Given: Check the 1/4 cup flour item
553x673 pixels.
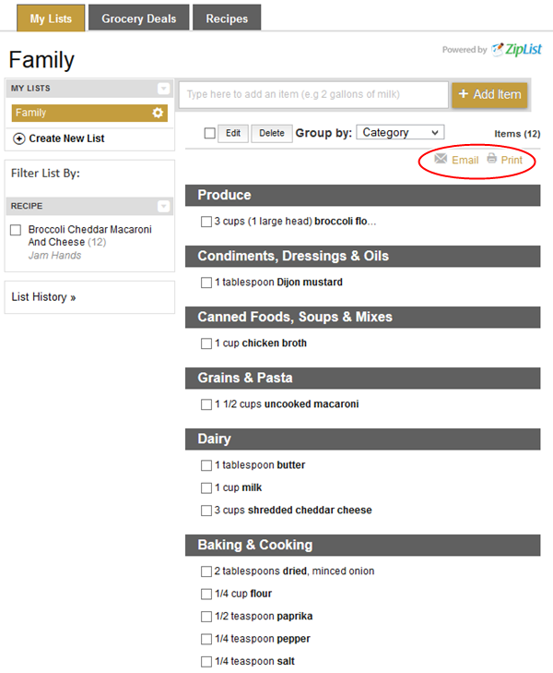Looking at the screenshot, I should [206, 594].
